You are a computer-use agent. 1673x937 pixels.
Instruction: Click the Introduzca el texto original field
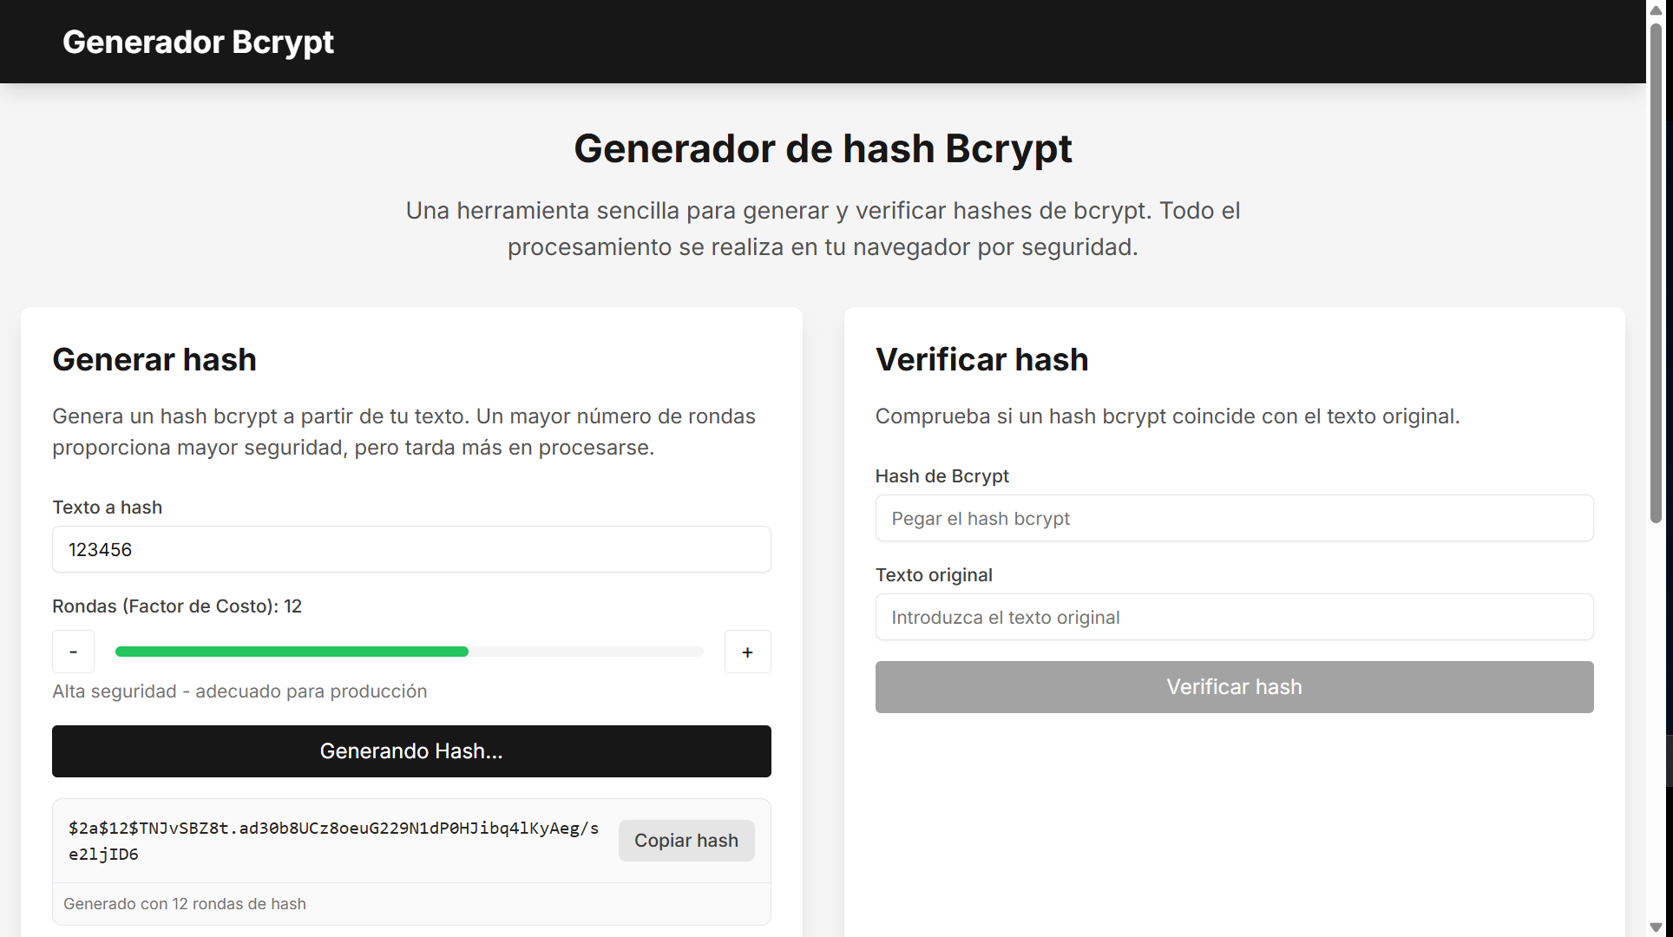[x=1233, y=617]
